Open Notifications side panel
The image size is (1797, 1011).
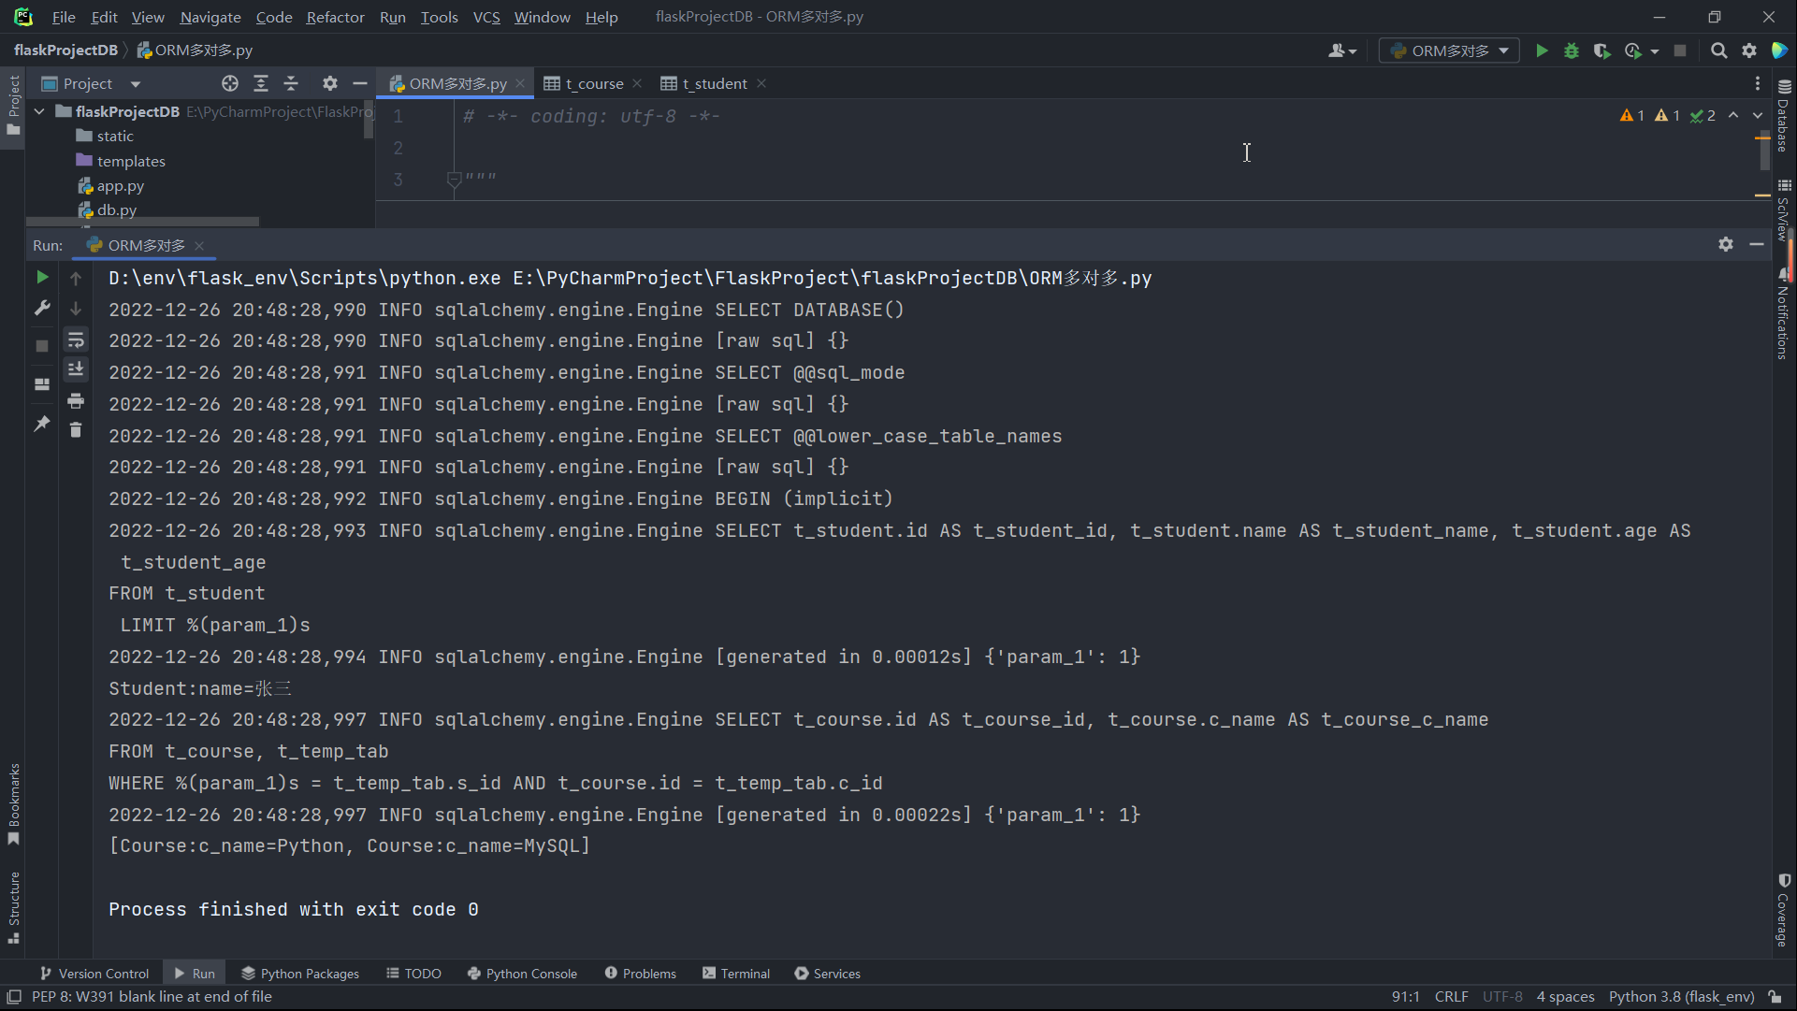(1784, 314)
